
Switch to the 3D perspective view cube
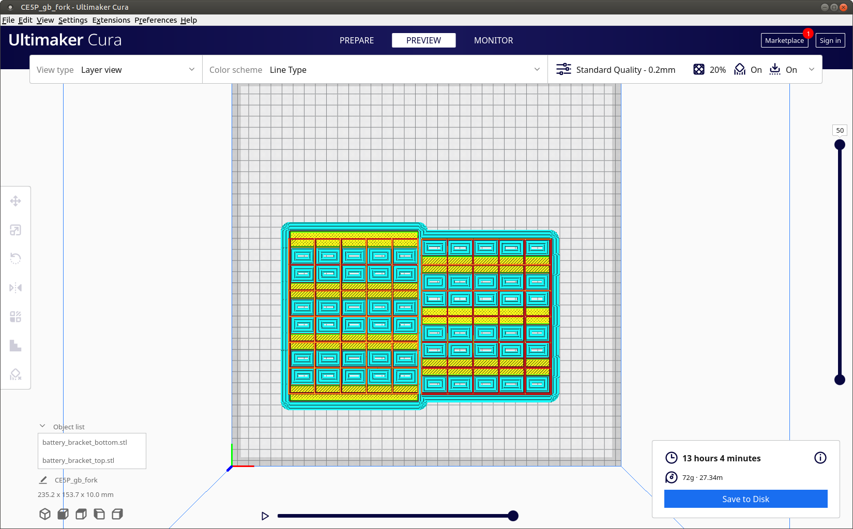(45, 514)
